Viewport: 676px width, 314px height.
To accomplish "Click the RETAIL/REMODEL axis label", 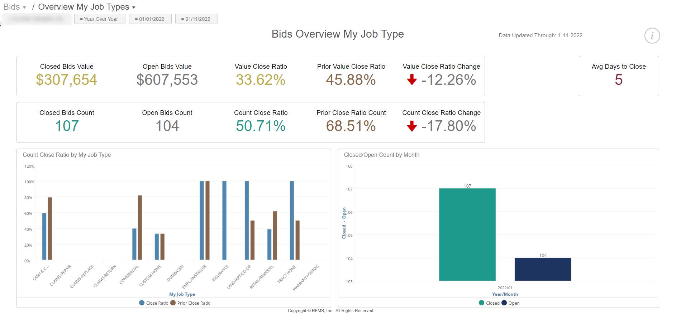I will [x=262, y=277].
